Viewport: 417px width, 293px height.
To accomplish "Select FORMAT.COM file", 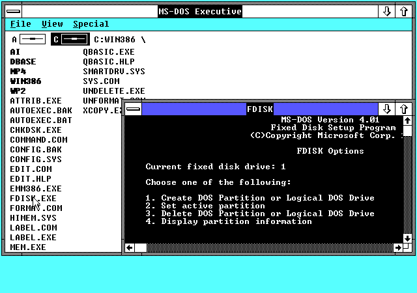I will pyautogui.click(x=36, y=208).
